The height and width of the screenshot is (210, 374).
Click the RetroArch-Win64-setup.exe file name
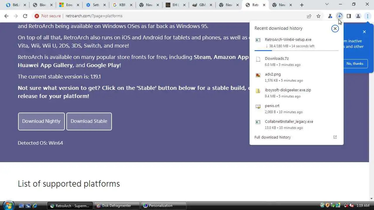[288, 39]
